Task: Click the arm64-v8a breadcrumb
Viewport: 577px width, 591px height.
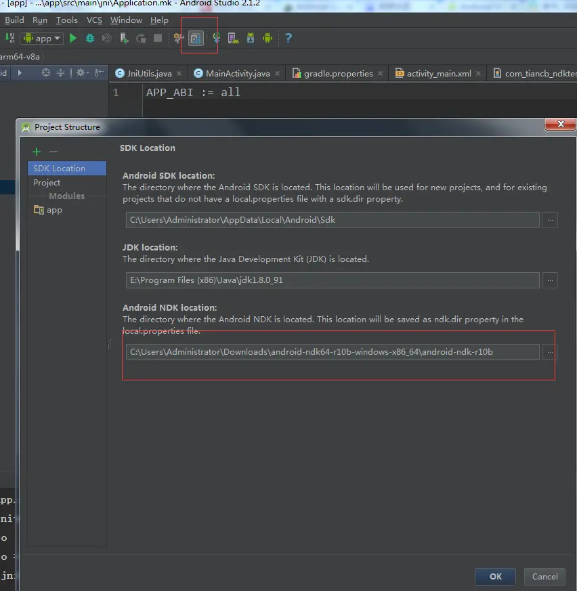Action: (20, 57)
